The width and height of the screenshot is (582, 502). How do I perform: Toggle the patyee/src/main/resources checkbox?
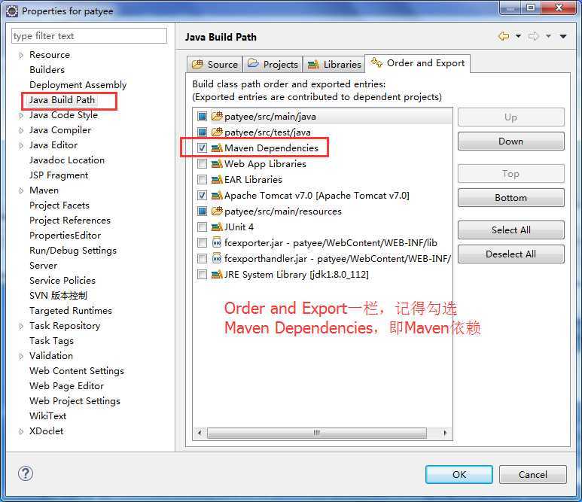tap(202, 211)
